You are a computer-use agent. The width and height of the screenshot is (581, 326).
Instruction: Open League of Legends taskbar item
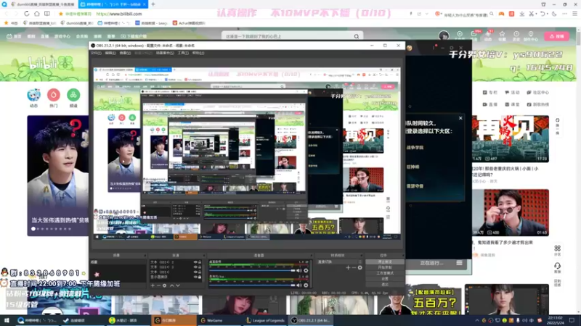point(266,320)
